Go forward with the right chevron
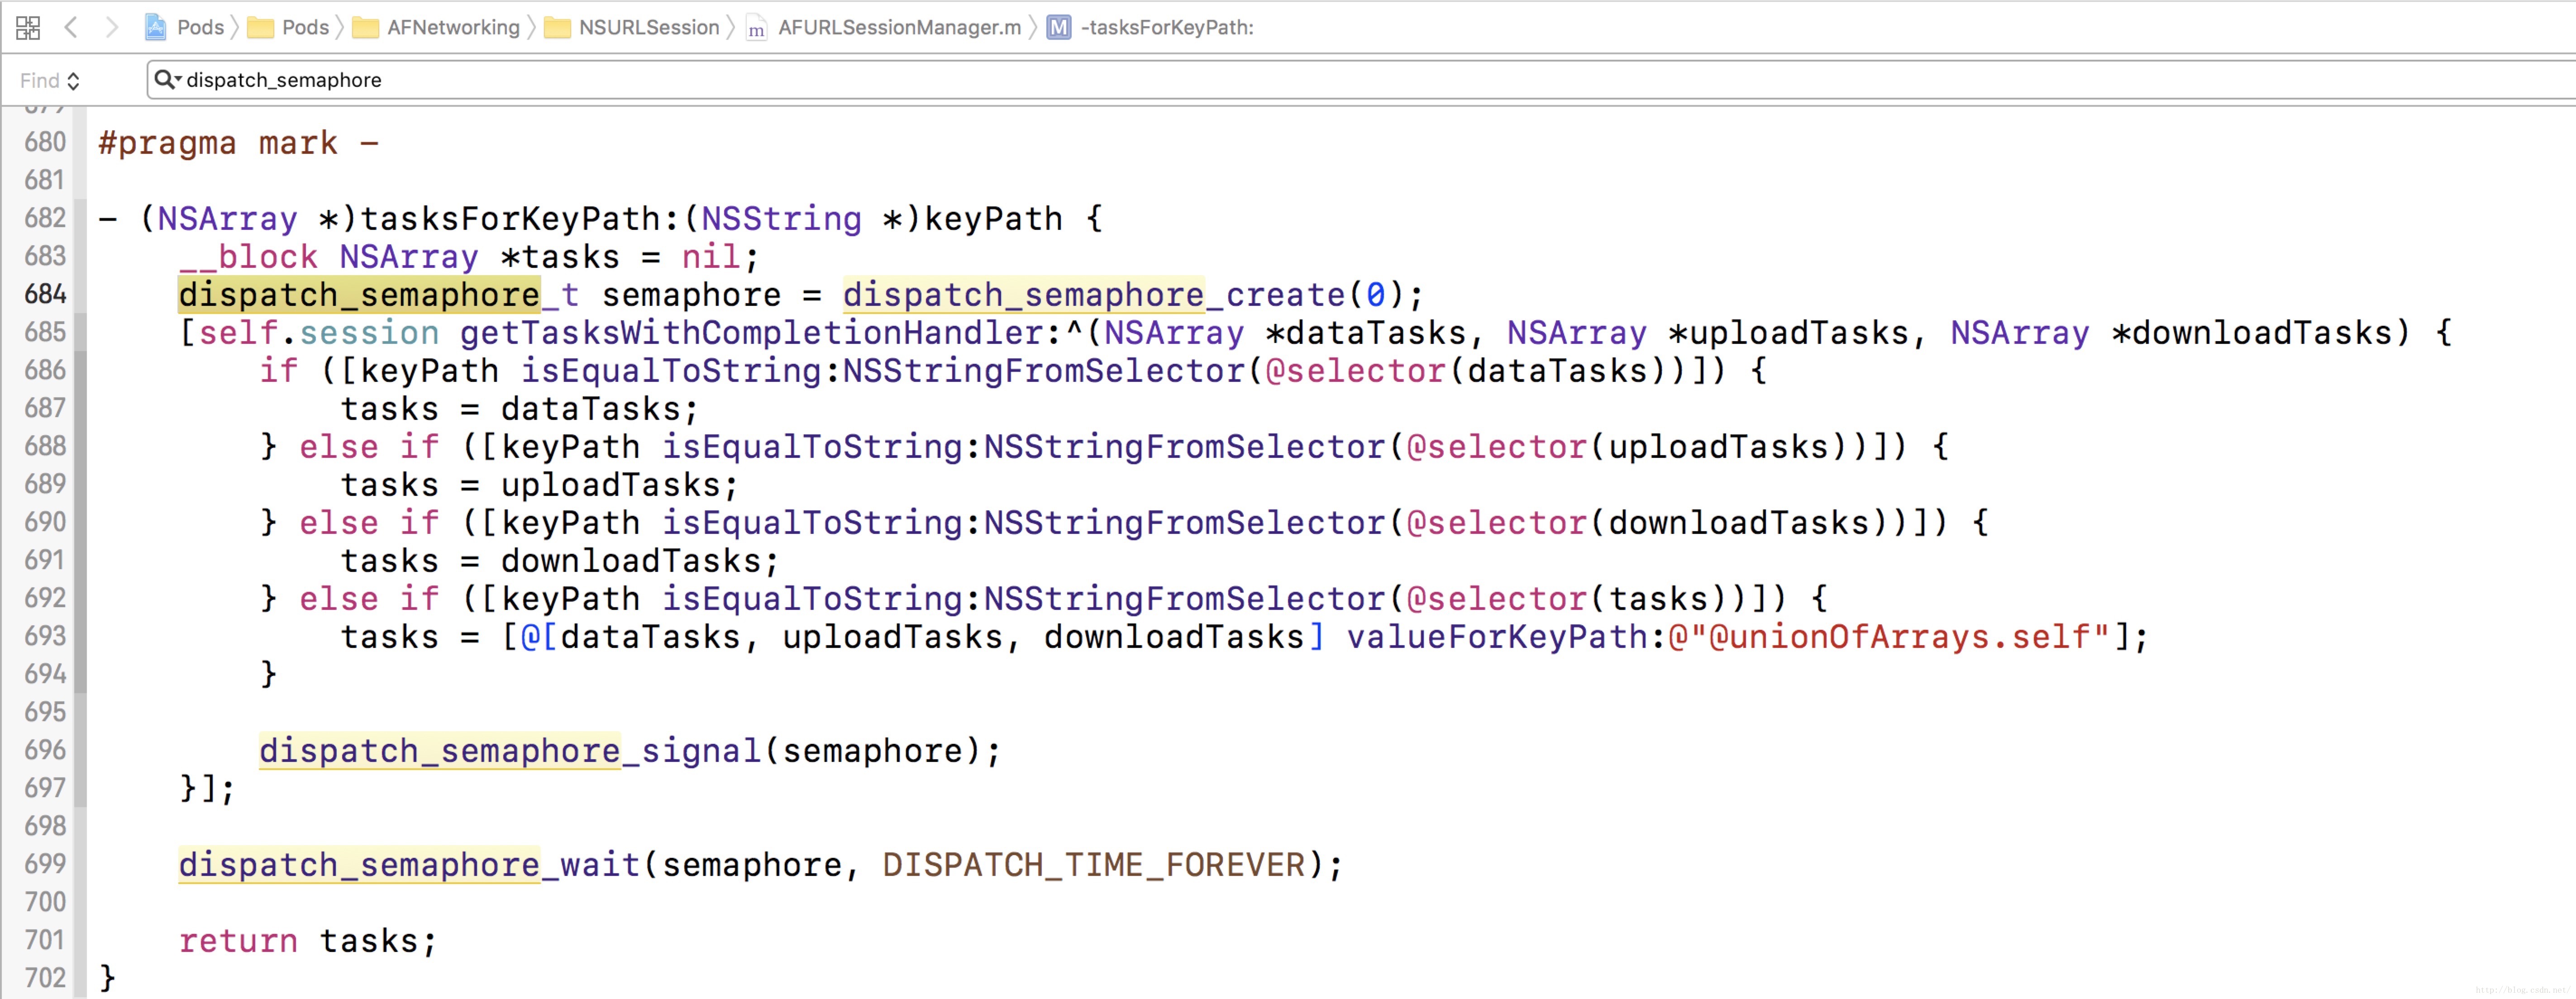The width and height of the screenshot is (2576, 999). (112, 27)
